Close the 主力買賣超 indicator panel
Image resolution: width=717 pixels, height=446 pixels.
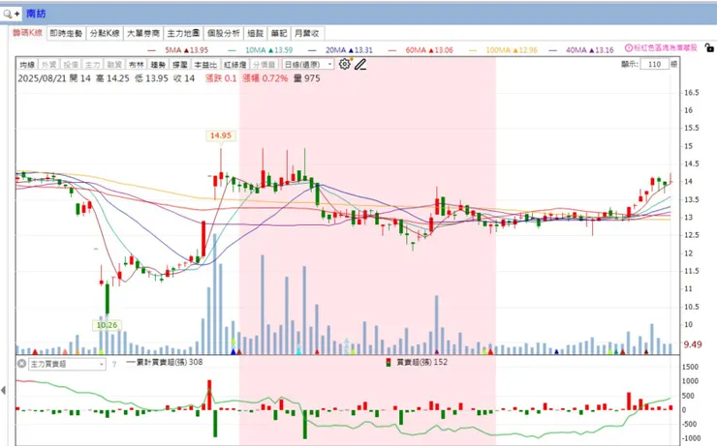click(21, 364)
